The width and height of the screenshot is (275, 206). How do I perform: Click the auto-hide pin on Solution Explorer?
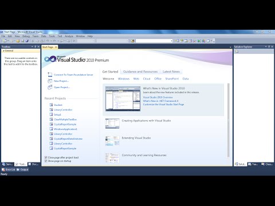[x=269, y=46]
